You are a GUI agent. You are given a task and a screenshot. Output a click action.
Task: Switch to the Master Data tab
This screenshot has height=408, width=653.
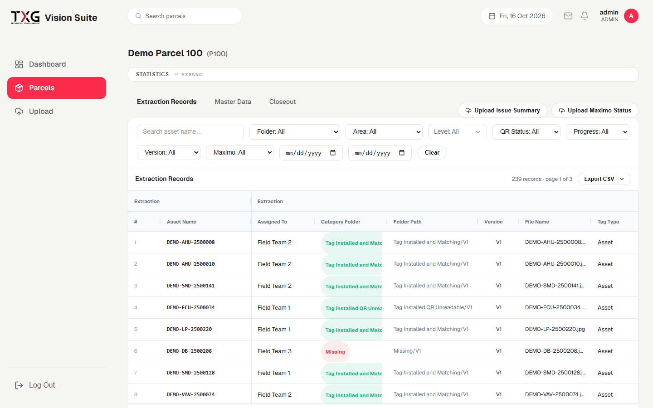[233, 102]
